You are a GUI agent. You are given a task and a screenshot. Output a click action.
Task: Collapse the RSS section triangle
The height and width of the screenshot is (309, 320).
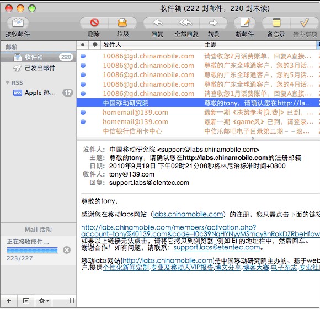[7, 83]
